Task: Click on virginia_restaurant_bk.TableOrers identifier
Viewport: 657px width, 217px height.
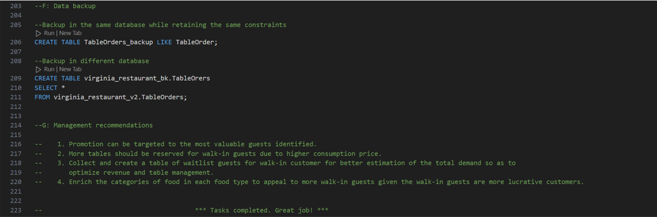Action: (x=147, y=79)
